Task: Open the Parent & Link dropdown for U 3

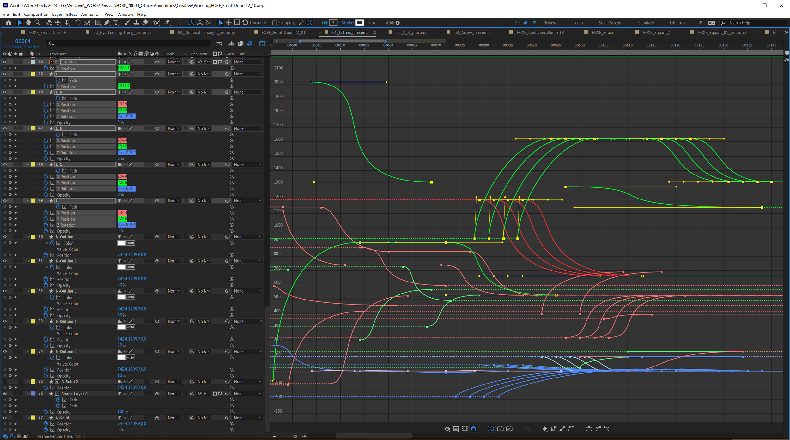Action: (247, 128)
